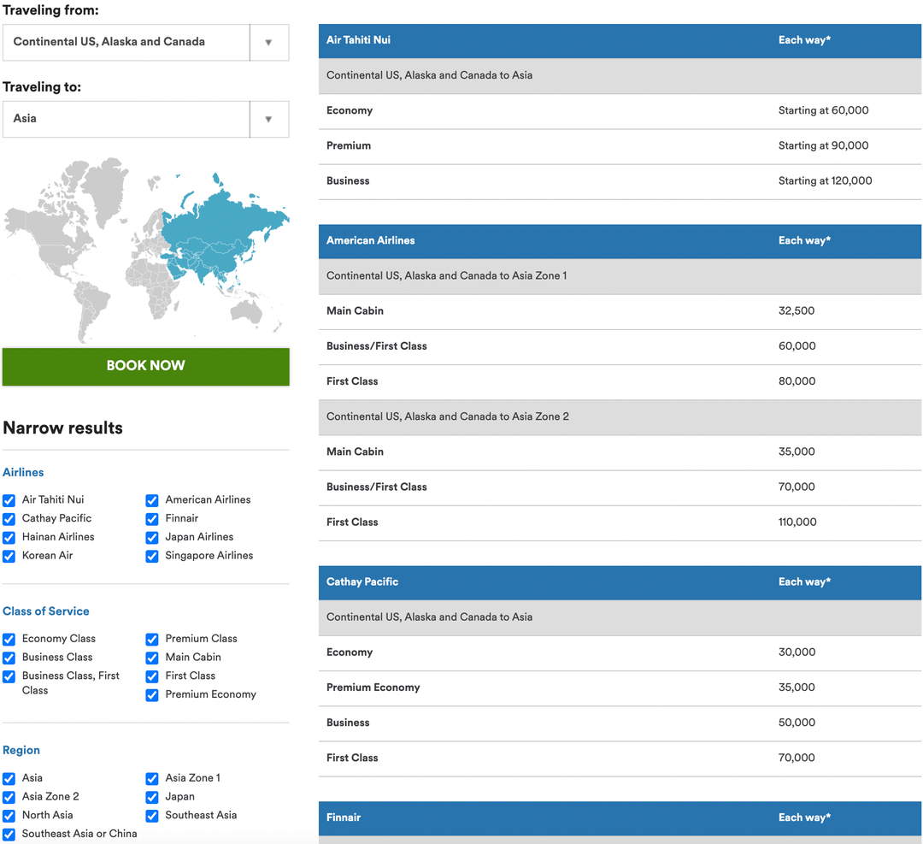
Task: Disable the Singapore Airlines checkbox
Action: [151, 556]
